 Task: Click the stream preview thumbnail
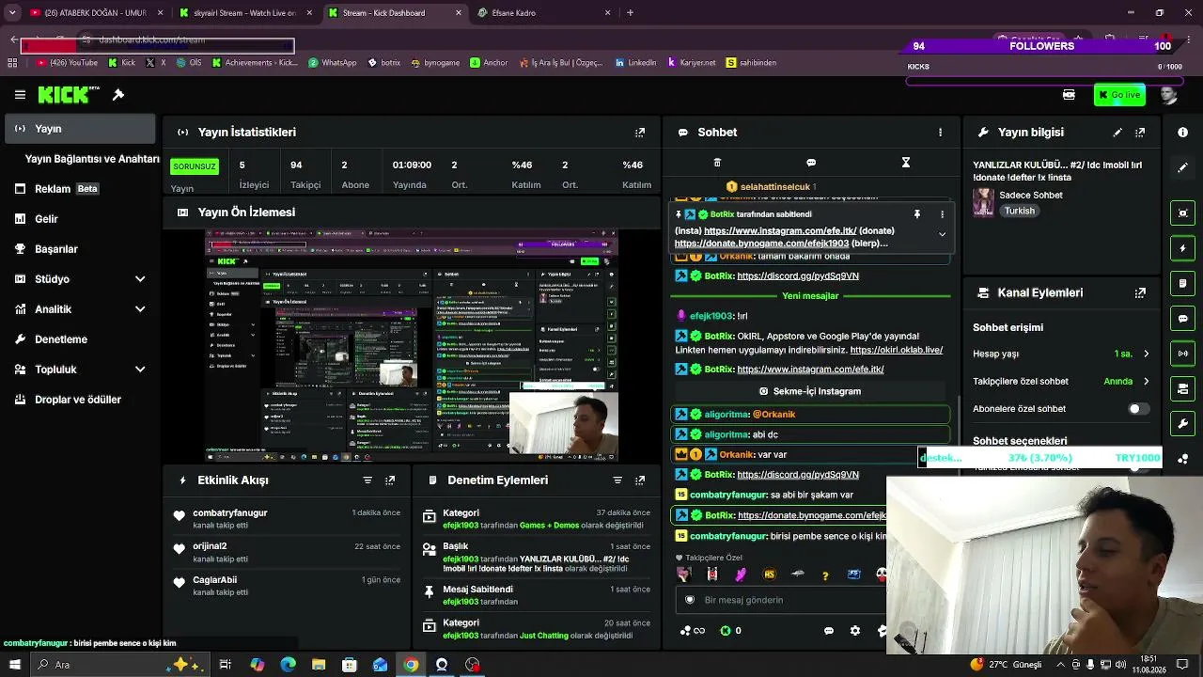413,345
